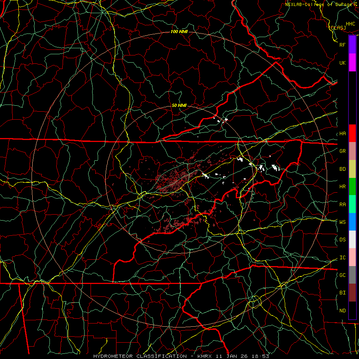Pick the RA light green legend swatch

tap(352, 204)
